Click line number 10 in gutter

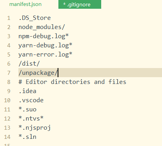click(x=7, y=100)
